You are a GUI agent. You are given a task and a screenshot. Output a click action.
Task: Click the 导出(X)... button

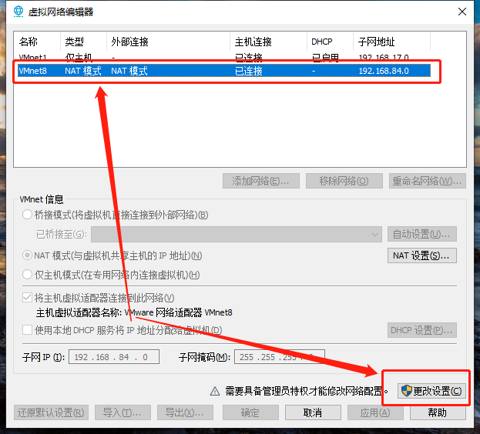[185, 412]
